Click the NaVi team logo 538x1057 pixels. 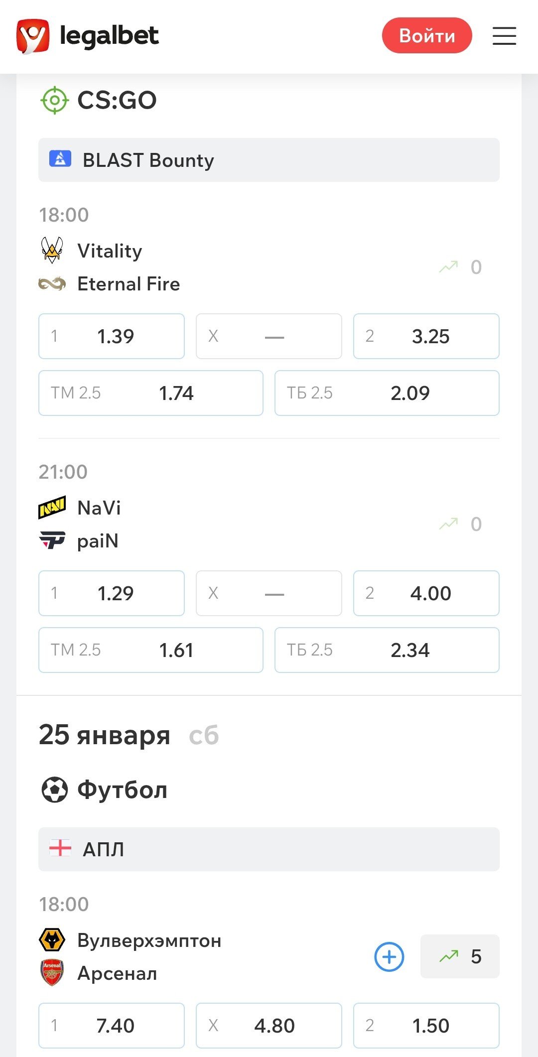tap(52, 508)
